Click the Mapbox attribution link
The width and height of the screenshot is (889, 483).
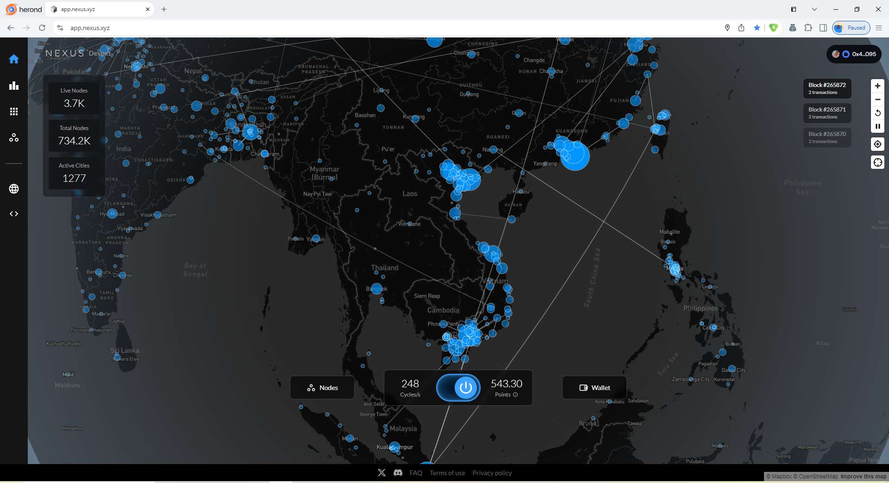(779, 477)
